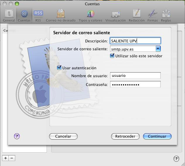
Task: Select the Cuentas toolbar icon
Action: (24, 15)
